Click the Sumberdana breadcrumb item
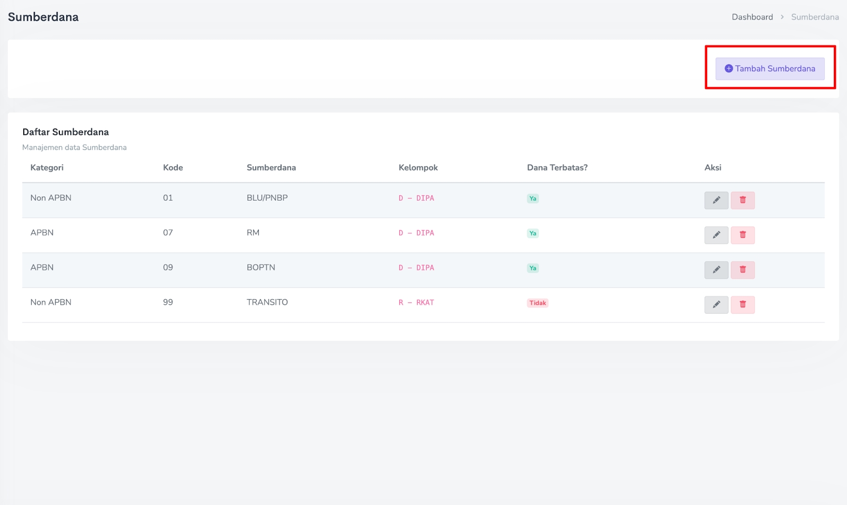 (815, 17)
